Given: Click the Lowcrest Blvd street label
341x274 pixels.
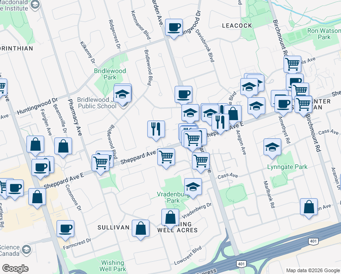Looking at the screenshot, I should [188, 255].
